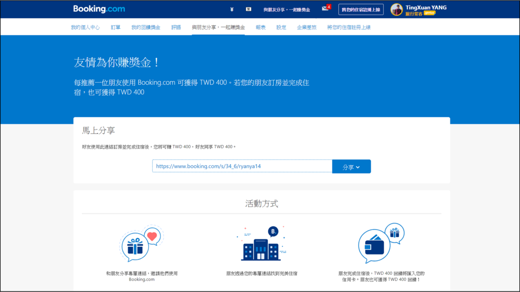Screen dimensions: 520x292
Task: Click the hotel building illustration
Action: click(x=262, y=243)
